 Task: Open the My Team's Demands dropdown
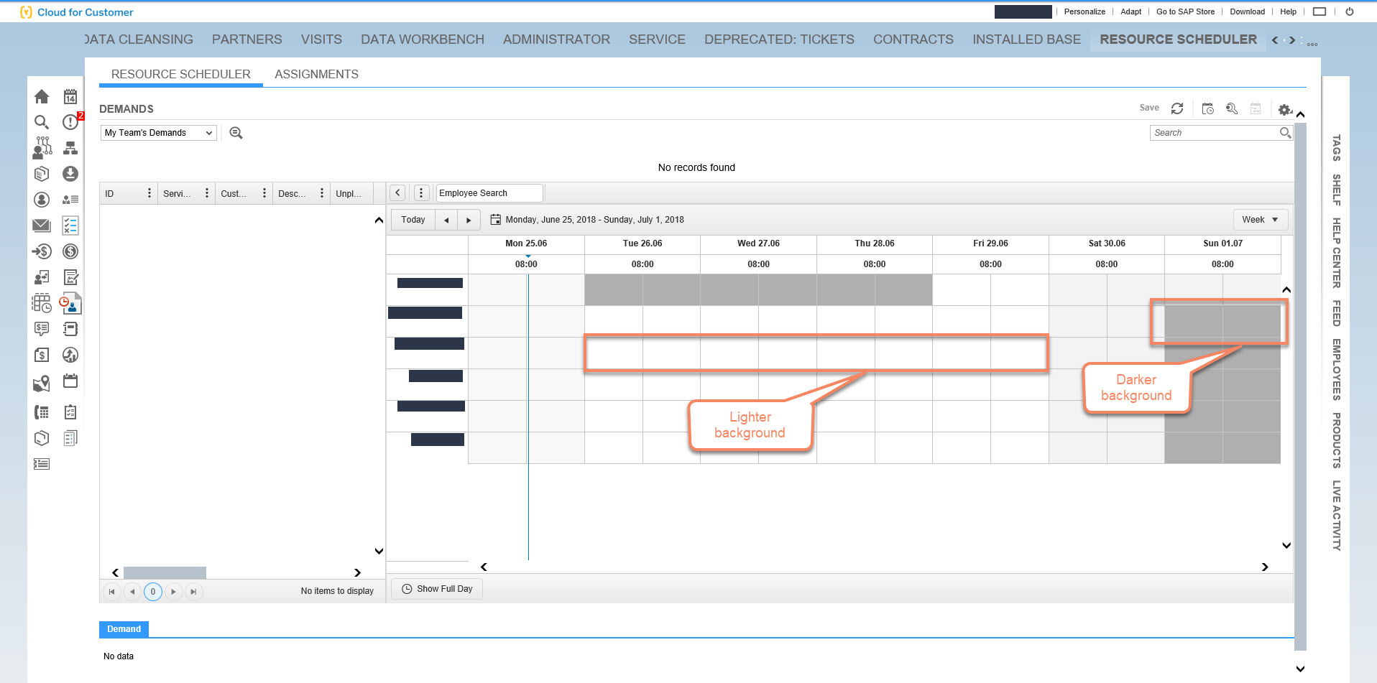(x=159, y=133)
